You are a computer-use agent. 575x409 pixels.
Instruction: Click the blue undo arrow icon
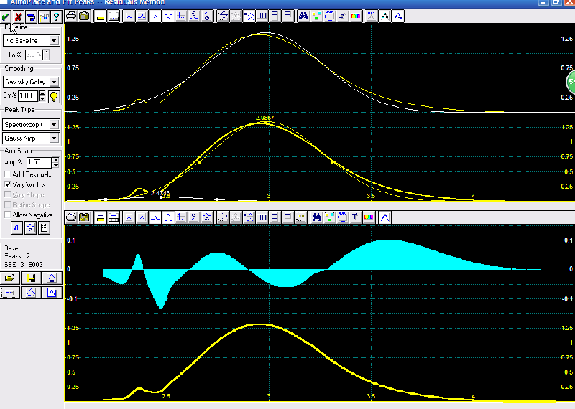31,17
